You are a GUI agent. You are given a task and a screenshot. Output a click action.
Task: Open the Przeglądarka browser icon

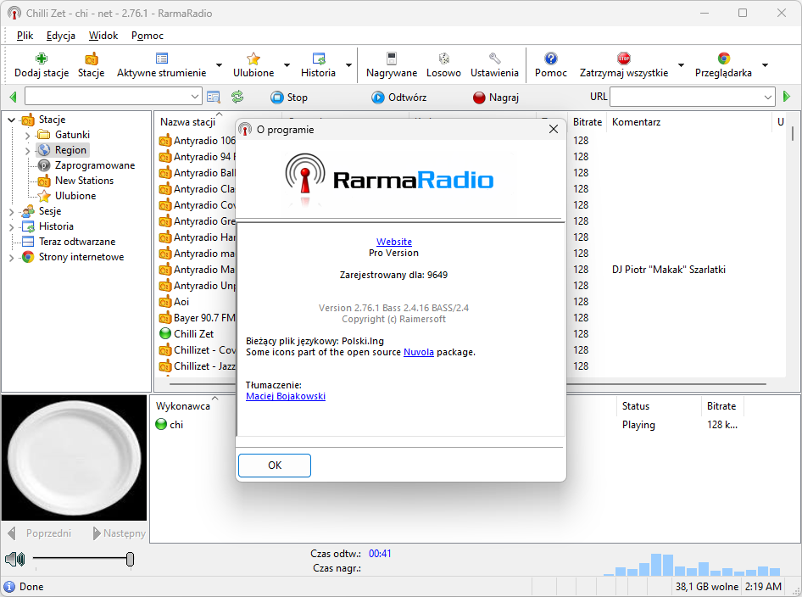[x=724, y=59]
